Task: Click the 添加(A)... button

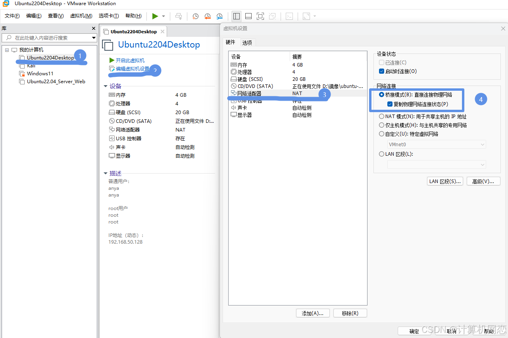Action: (x=313, y=313)
